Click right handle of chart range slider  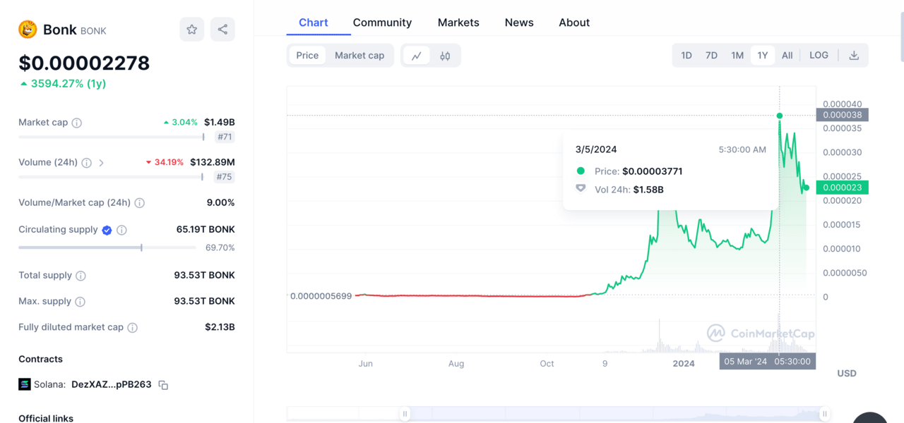[824, 415]
